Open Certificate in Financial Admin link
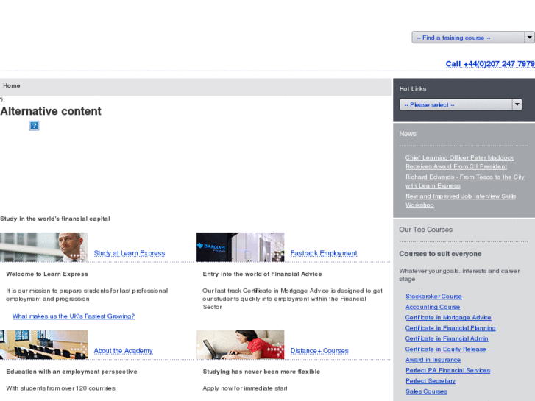The width and height of the screenshot is (535, 401). click(447, 338)
